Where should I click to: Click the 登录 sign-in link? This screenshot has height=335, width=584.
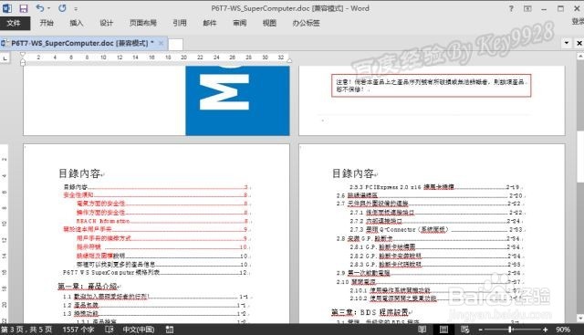(578, 22)
